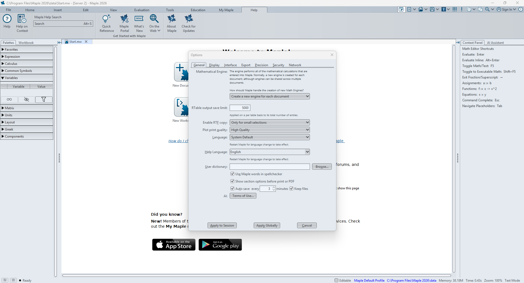Click the funnel filter icon in Variables
The image size is (524, 283).
click(x=44, y=100)
